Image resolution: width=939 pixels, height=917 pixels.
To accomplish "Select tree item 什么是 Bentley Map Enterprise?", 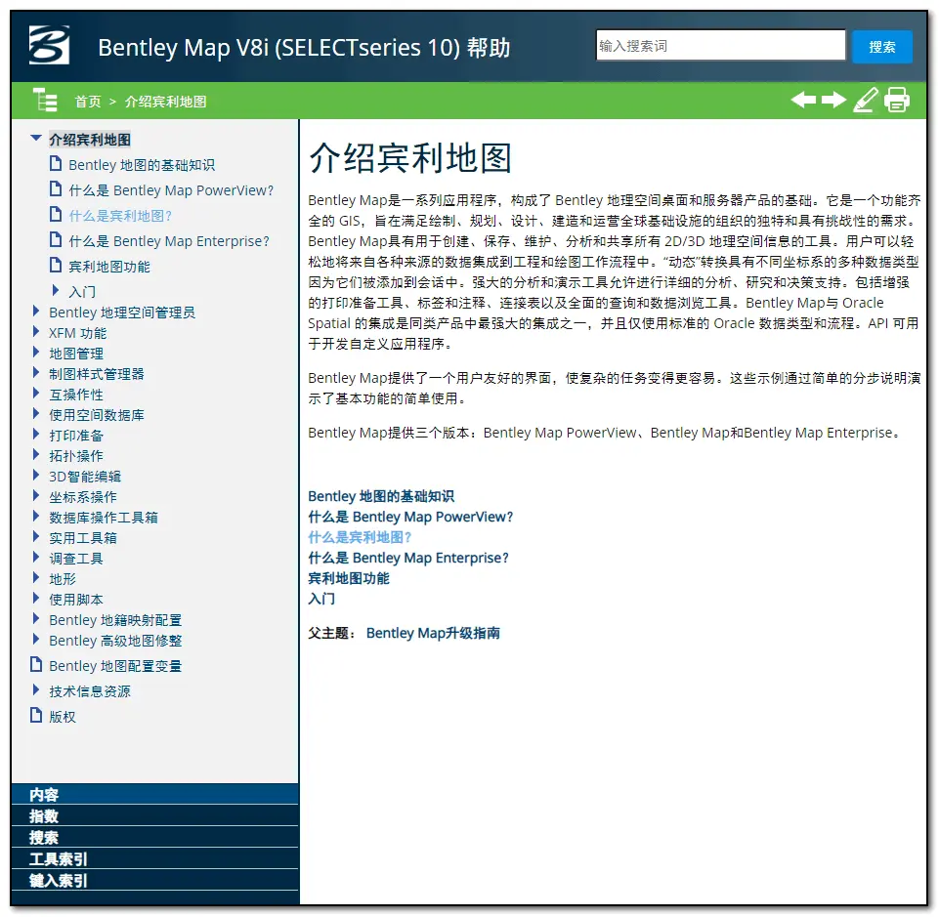I will (x=169, y=241).
